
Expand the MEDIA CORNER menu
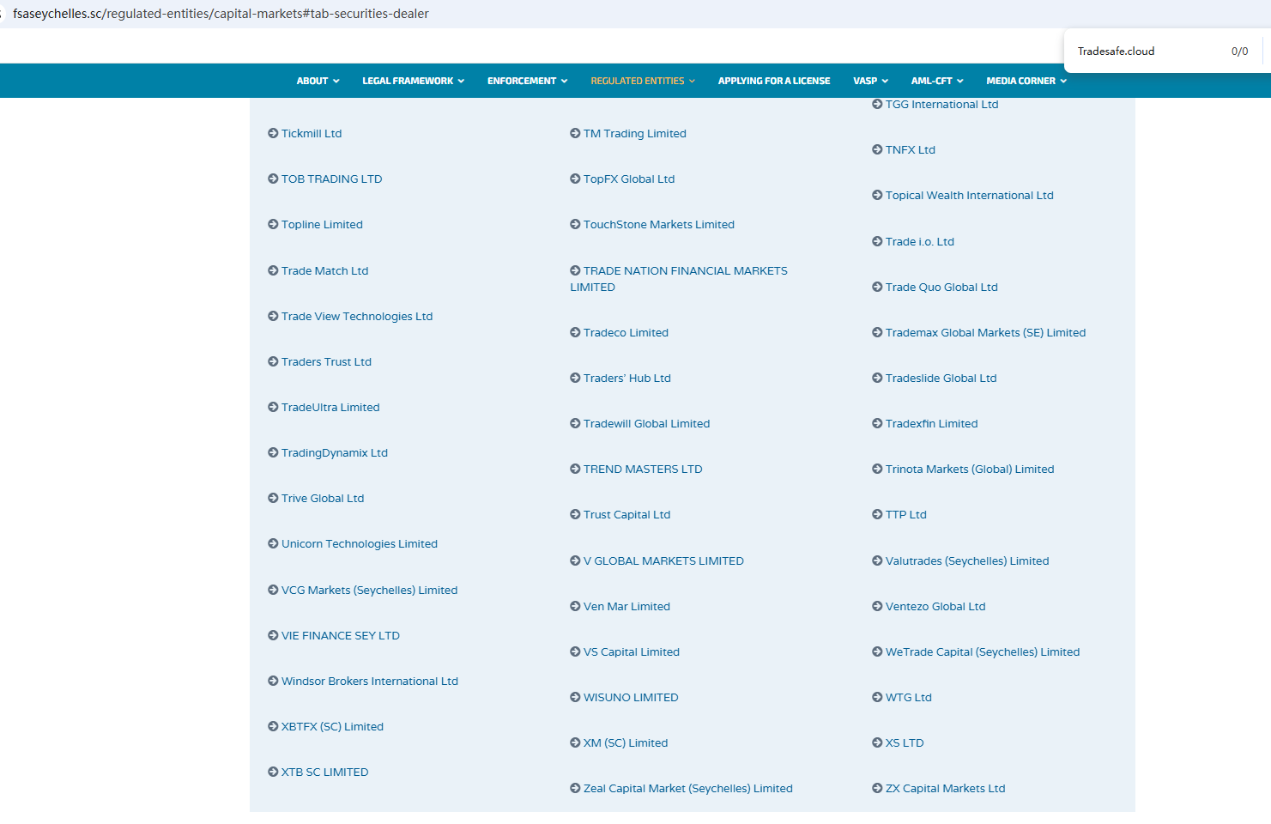(x=1026, y=81)
